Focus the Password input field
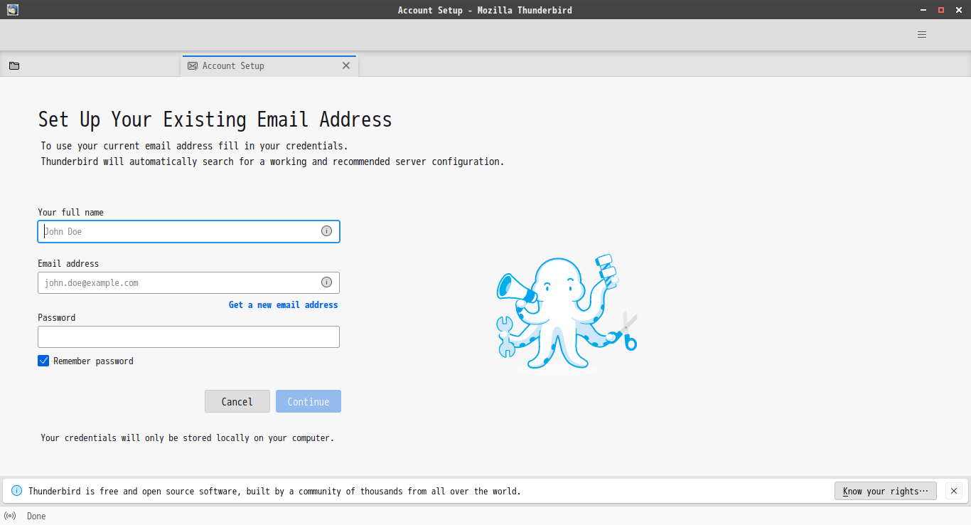 point(188,336)
